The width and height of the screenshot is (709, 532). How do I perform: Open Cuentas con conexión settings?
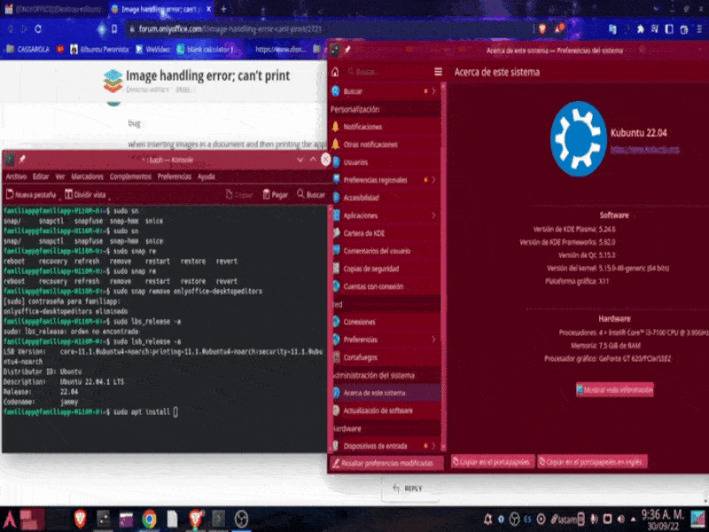(x=386, y=286)
